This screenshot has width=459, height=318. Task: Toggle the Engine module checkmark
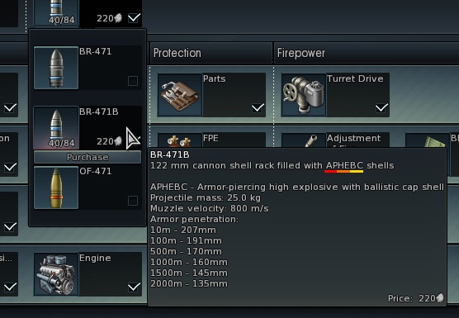point(134,287)
